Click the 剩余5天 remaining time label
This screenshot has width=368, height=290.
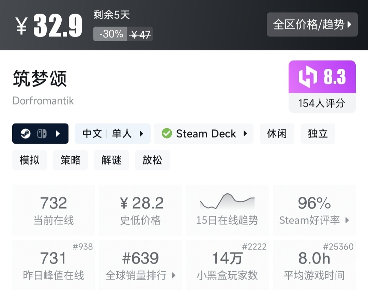pos(112,15)
